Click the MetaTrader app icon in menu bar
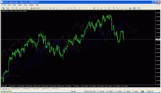 2,5
